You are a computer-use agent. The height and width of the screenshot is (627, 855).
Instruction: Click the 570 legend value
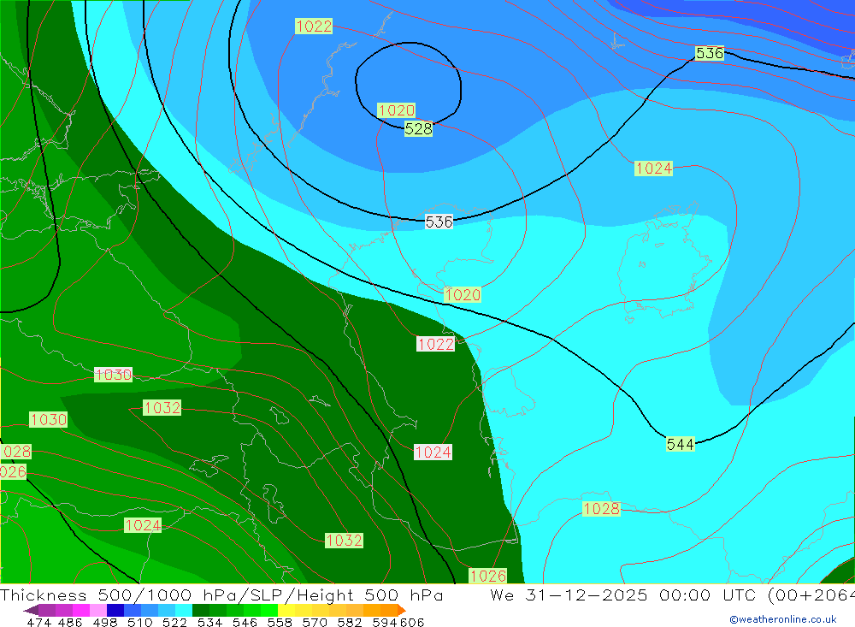[315, 623]
